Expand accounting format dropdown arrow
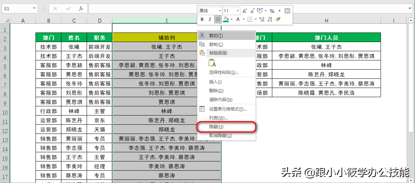 266,11
